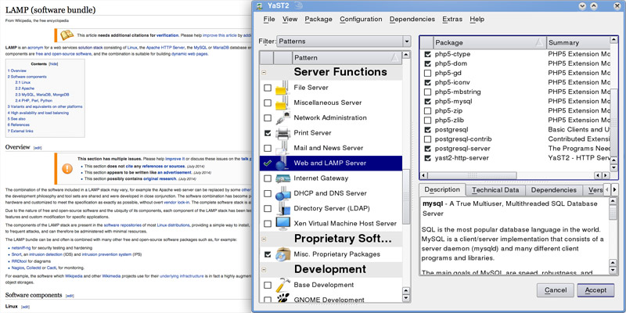The height and width of the screenshot is (313, 626).
Task: Click the book icon in Wikipedia citation notice
Action: coord(67,35)
